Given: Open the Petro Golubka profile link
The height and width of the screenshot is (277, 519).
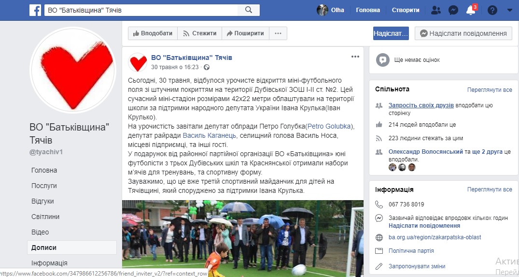Looking at the screenshot, I should 329,126.
